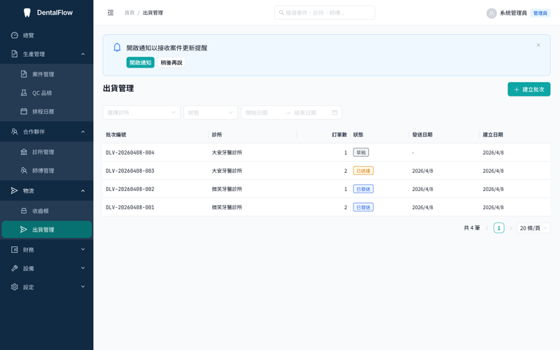Image resolution: width=560 pixels, height=350 pixels.
Task: Click the DentalFlow tooth logo icon
Action: click(27, 13)
